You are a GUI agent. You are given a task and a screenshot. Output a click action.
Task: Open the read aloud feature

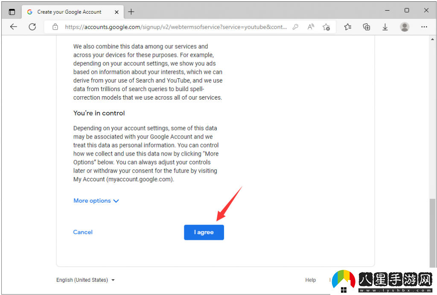[311, 27]
